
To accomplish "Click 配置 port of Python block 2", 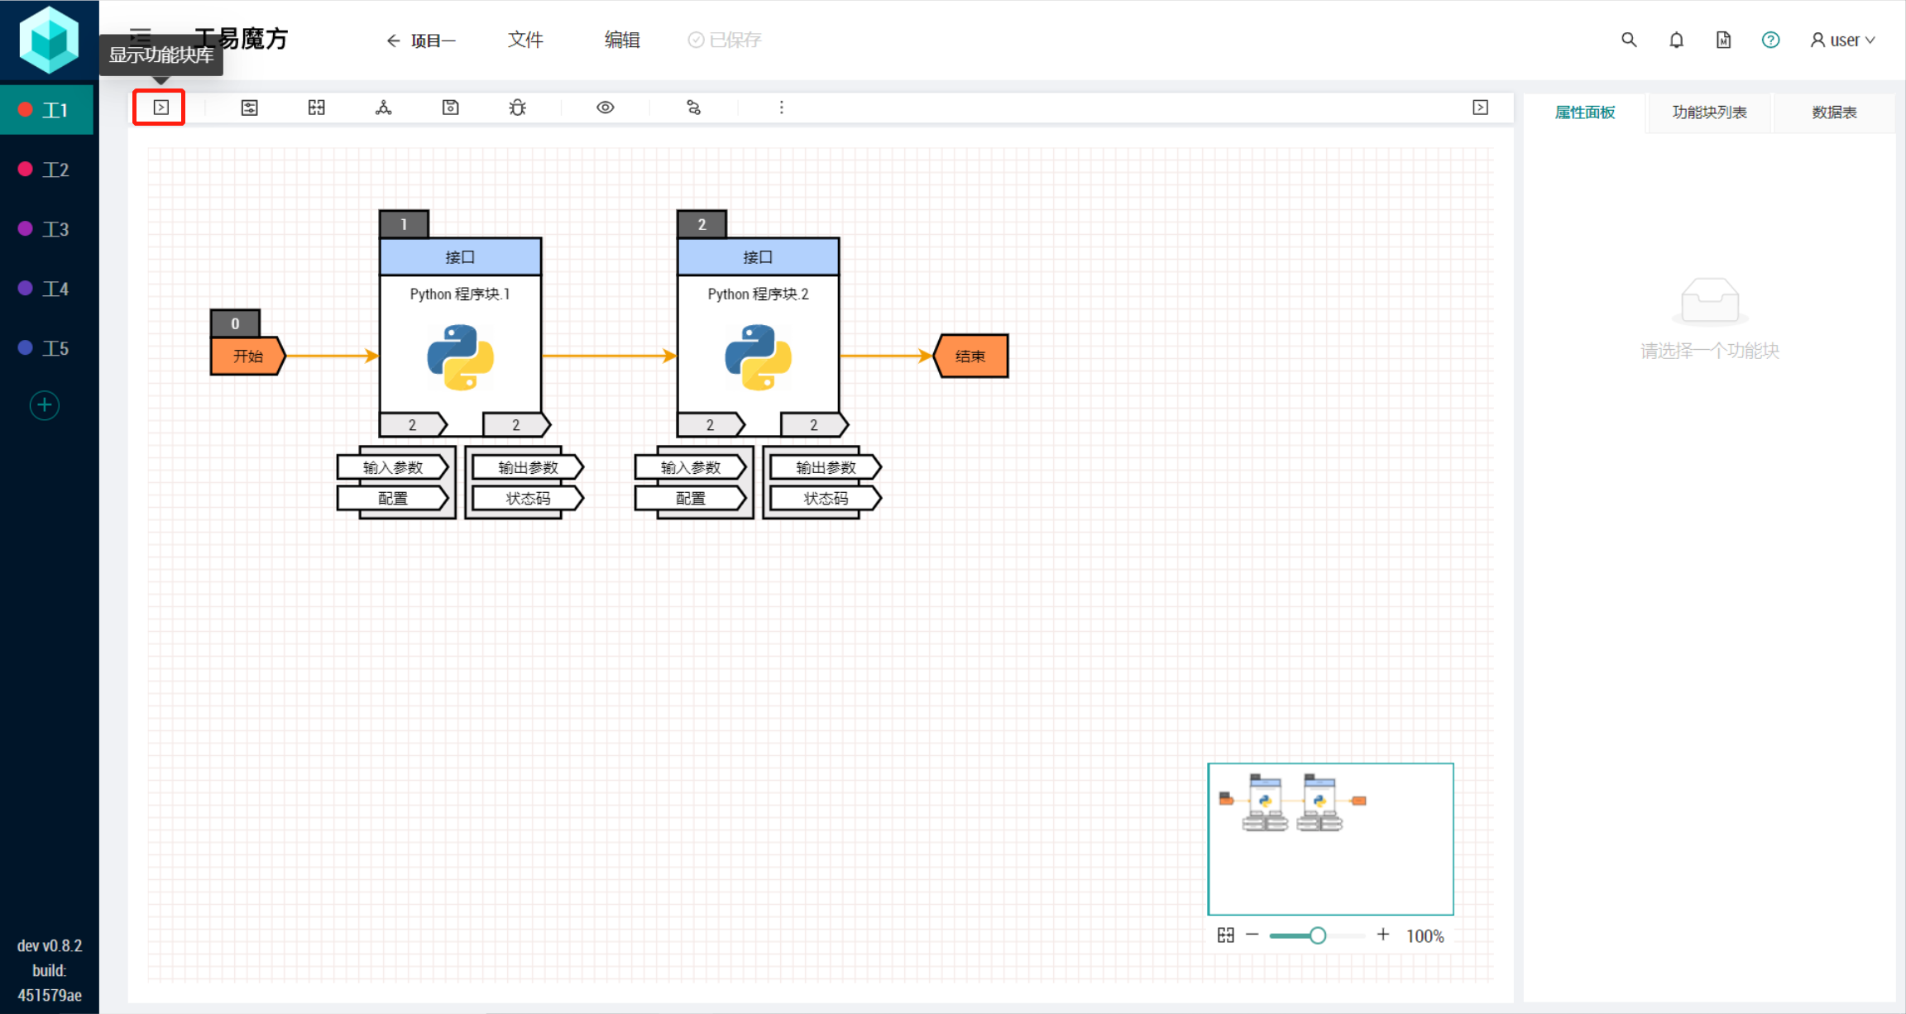I will [691, 499].
